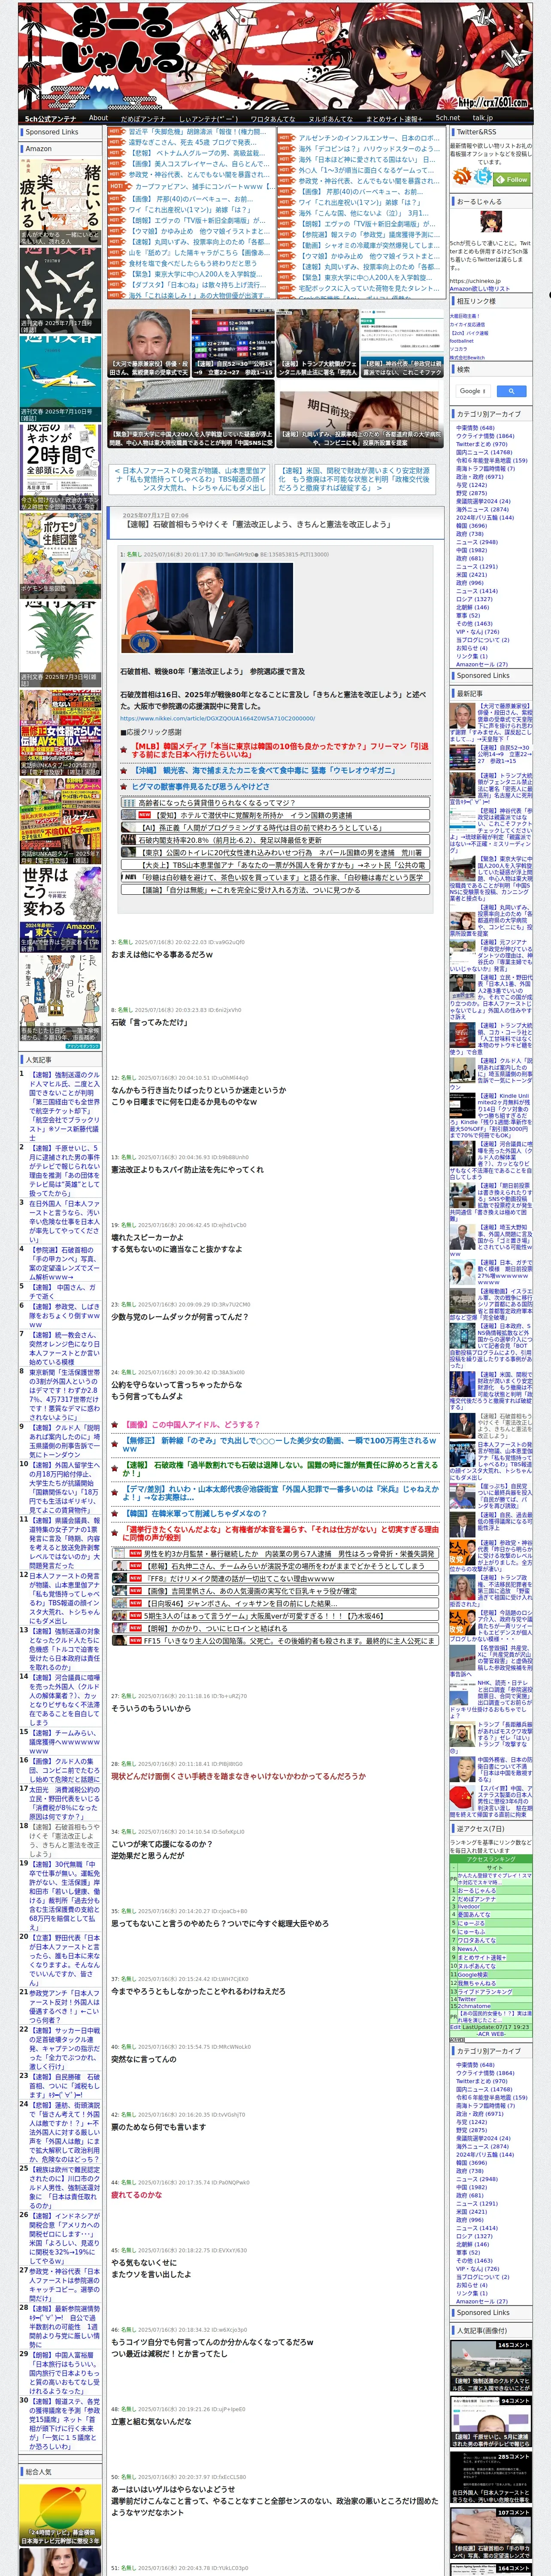Click the ポケモン生態図鑑 Amazon ad
Screen dimensions: 551x2576
tap(60, 557)
